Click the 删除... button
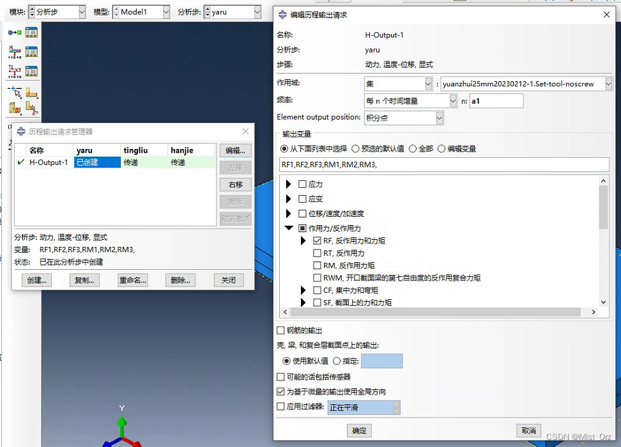621x447 pixels. tap(180, 280)
